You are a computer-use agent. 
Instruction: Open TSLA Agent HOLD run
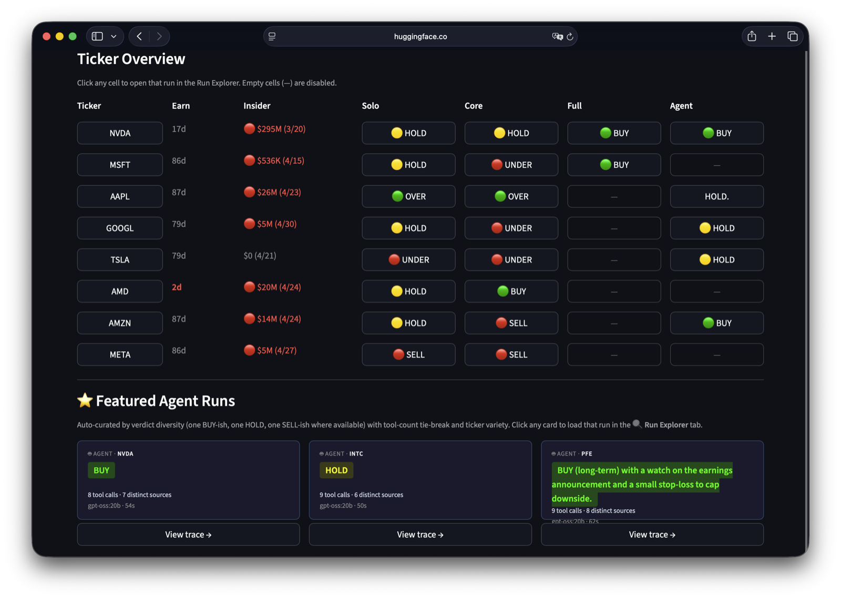point(717,260)
